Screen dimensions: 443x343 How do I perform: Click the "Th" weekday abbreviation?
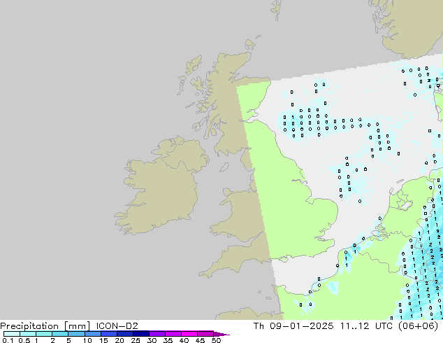tap(259, 325)
